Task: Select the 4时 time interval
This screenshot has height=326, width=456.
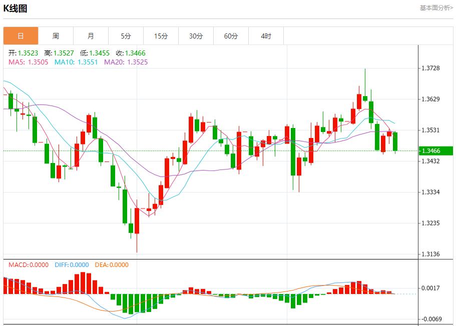Action: click(x=266, y=35)
